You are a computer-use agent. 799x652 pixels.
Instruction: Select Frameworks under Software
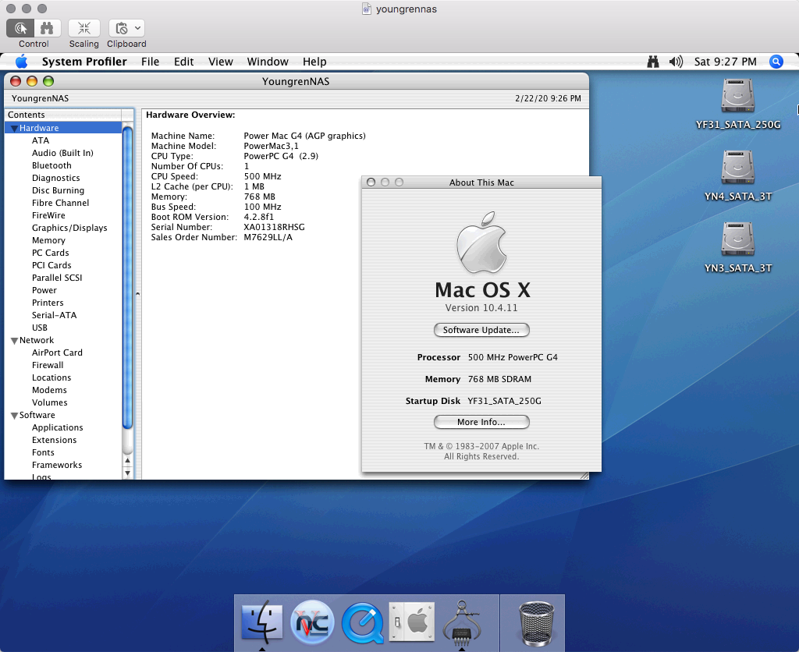coord(57,465)
